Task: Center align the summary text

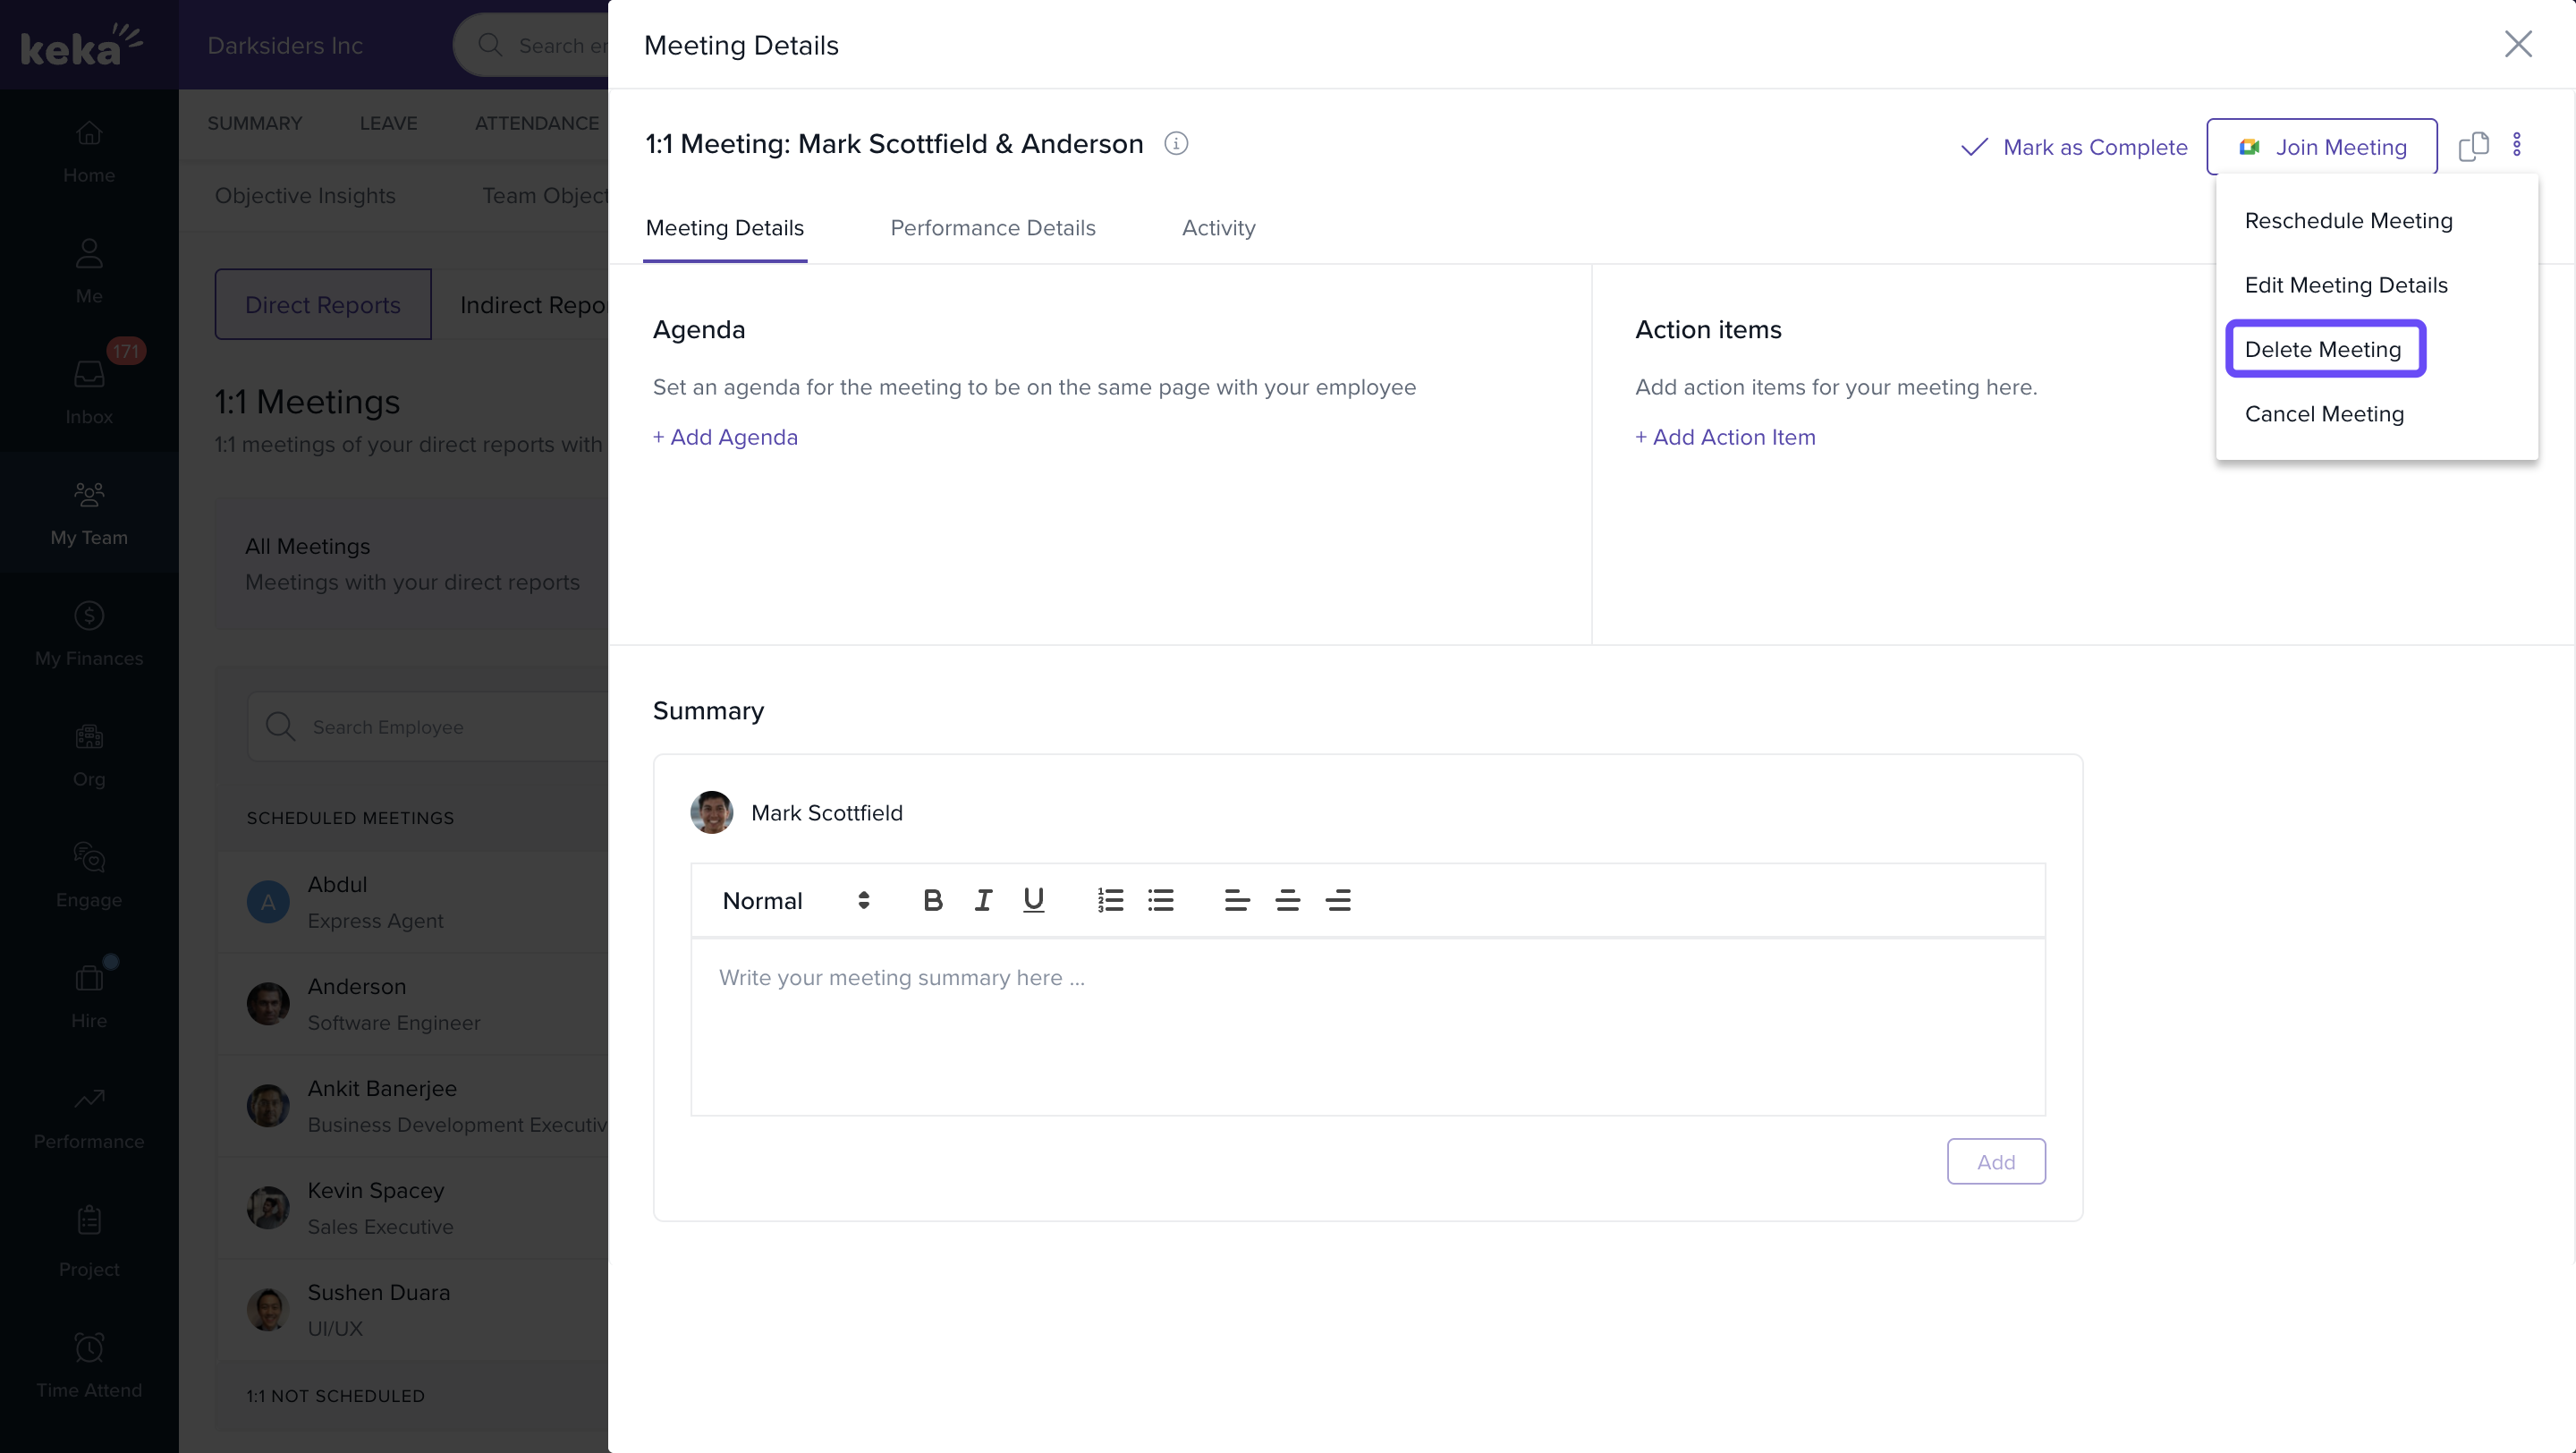Action: [x=1287, y=900]
